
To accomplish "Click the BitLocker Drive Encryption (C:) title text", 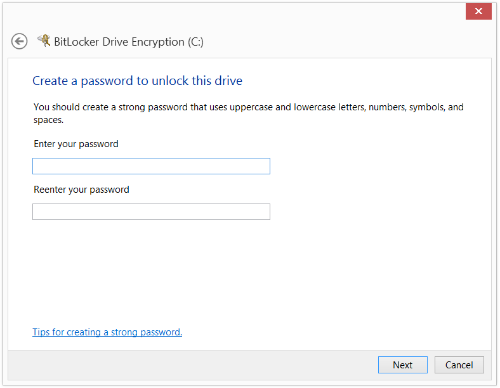I will pos(129,42).
